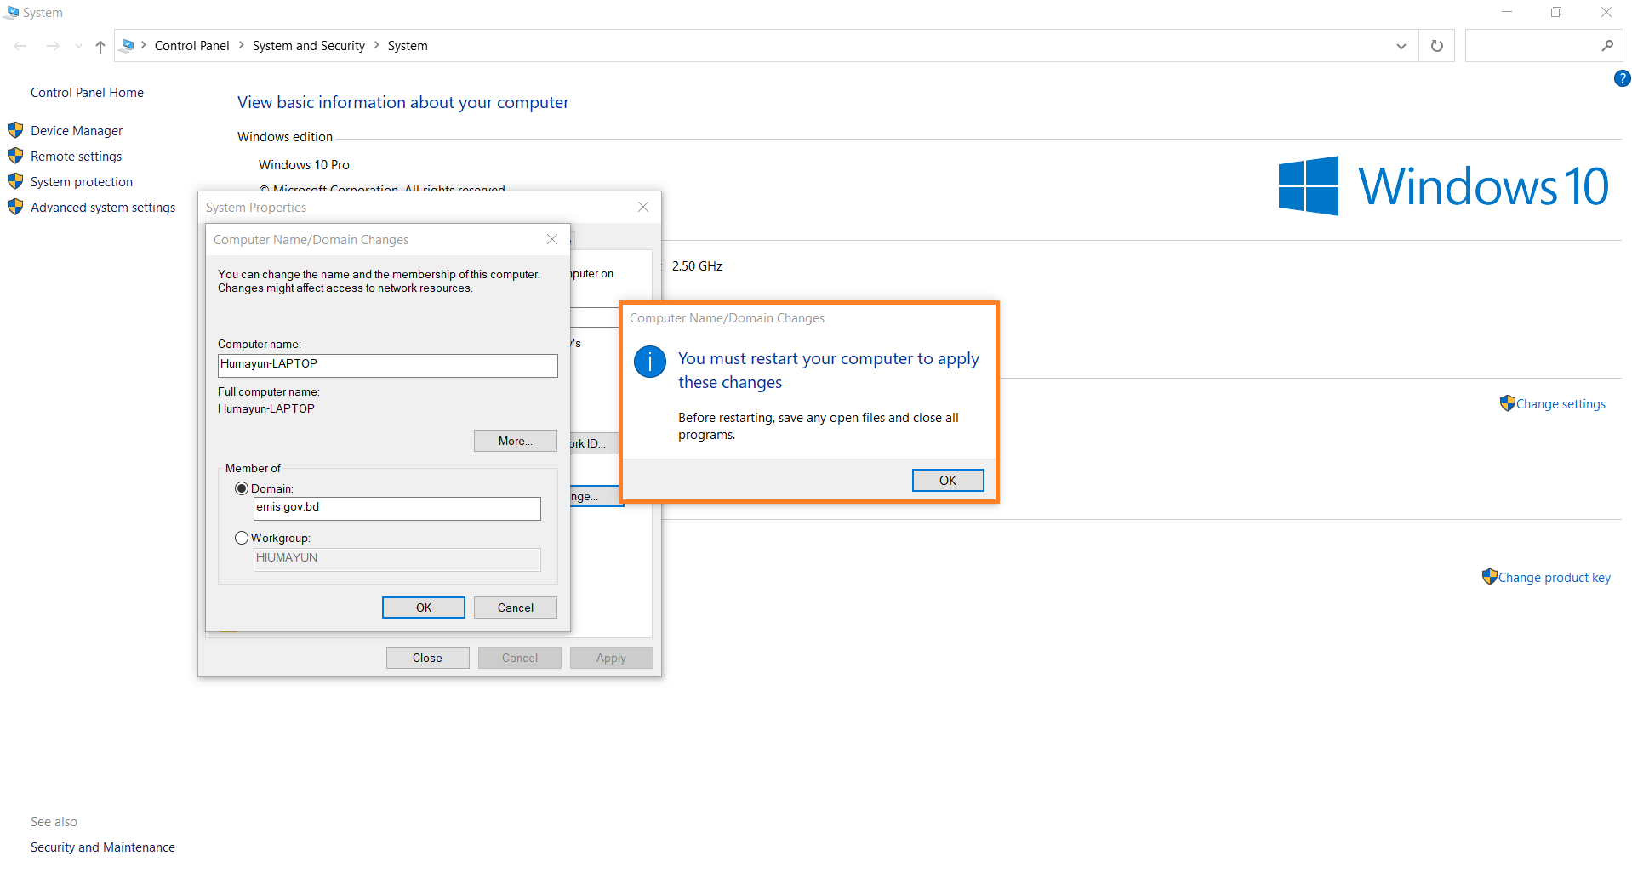
Task: Click shield icon next to Change product key
Action: [1489, 577]
